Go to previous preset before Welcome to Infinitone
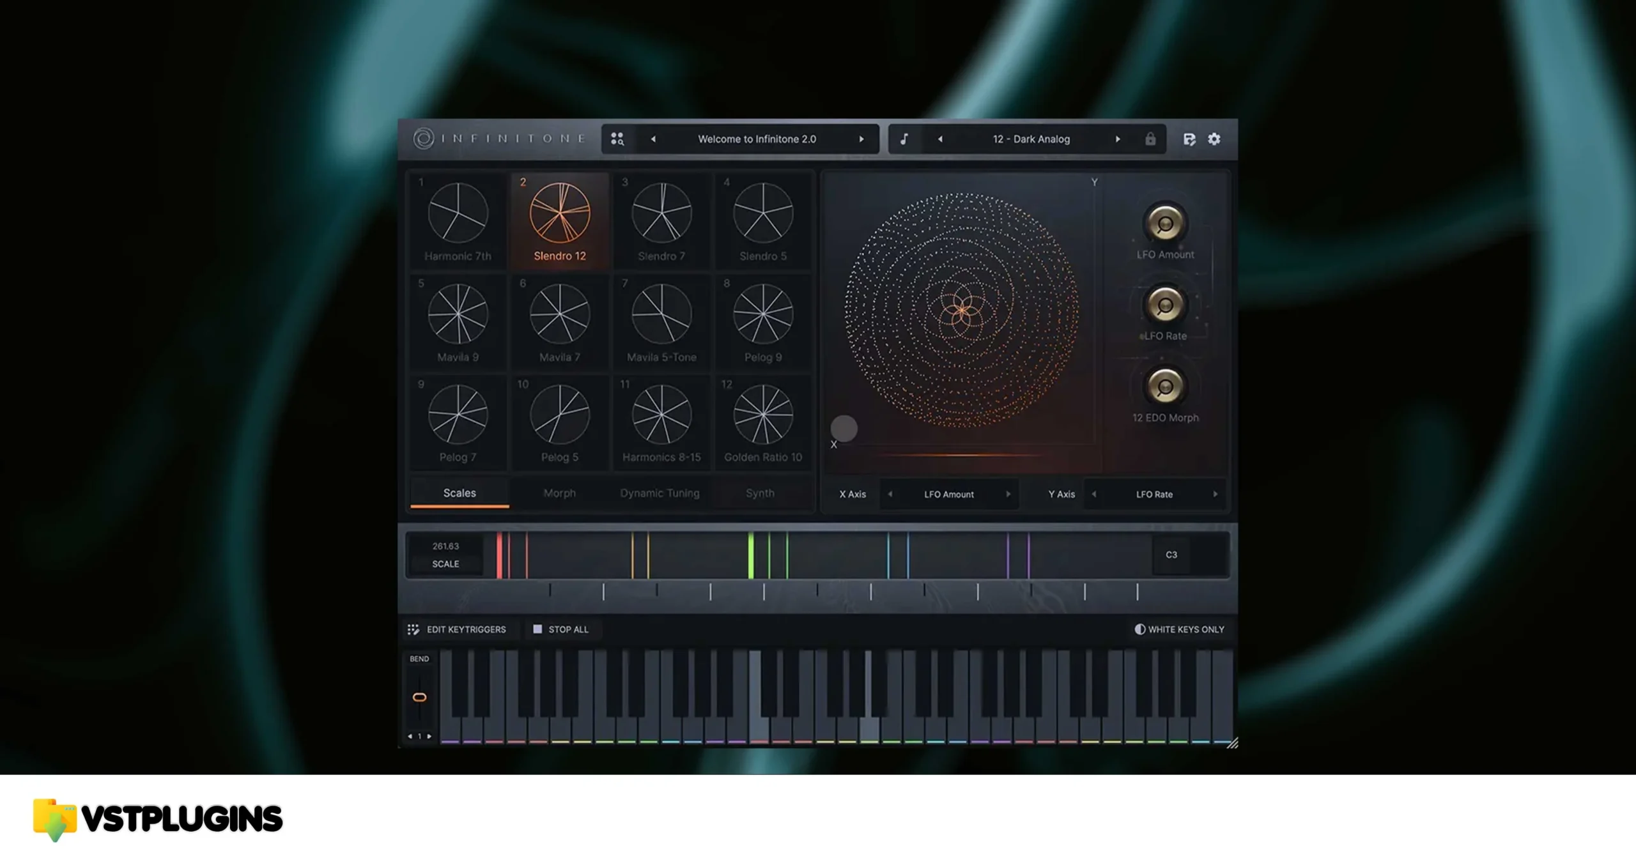Screen dimensions: 1636x867 653,139
